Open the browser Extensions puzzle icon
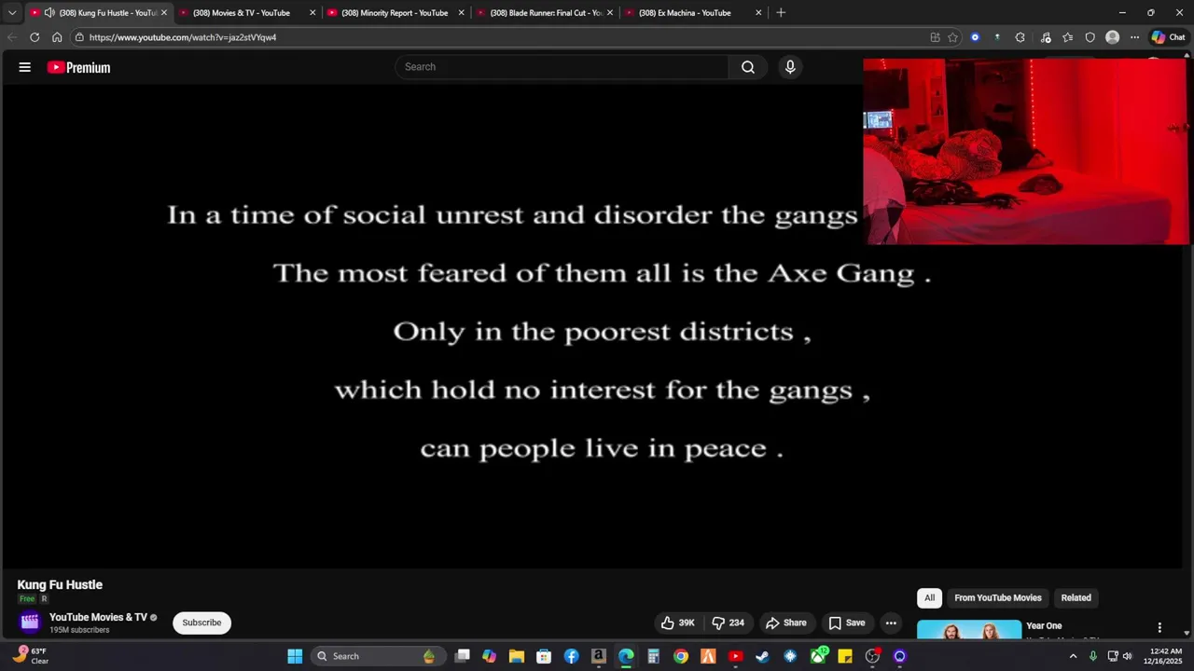This screenshot has width=1194, height=671. (x=1020, y=37)
